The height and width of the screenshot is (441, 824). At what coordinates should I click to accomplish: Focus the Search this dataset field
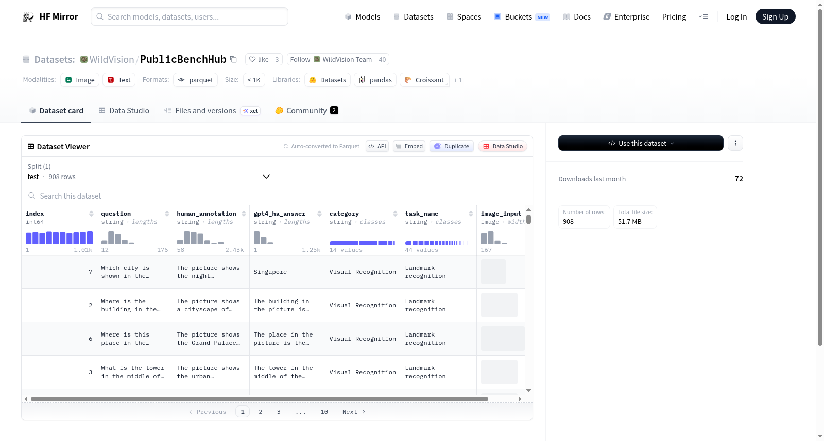click(x=277, y=196)
